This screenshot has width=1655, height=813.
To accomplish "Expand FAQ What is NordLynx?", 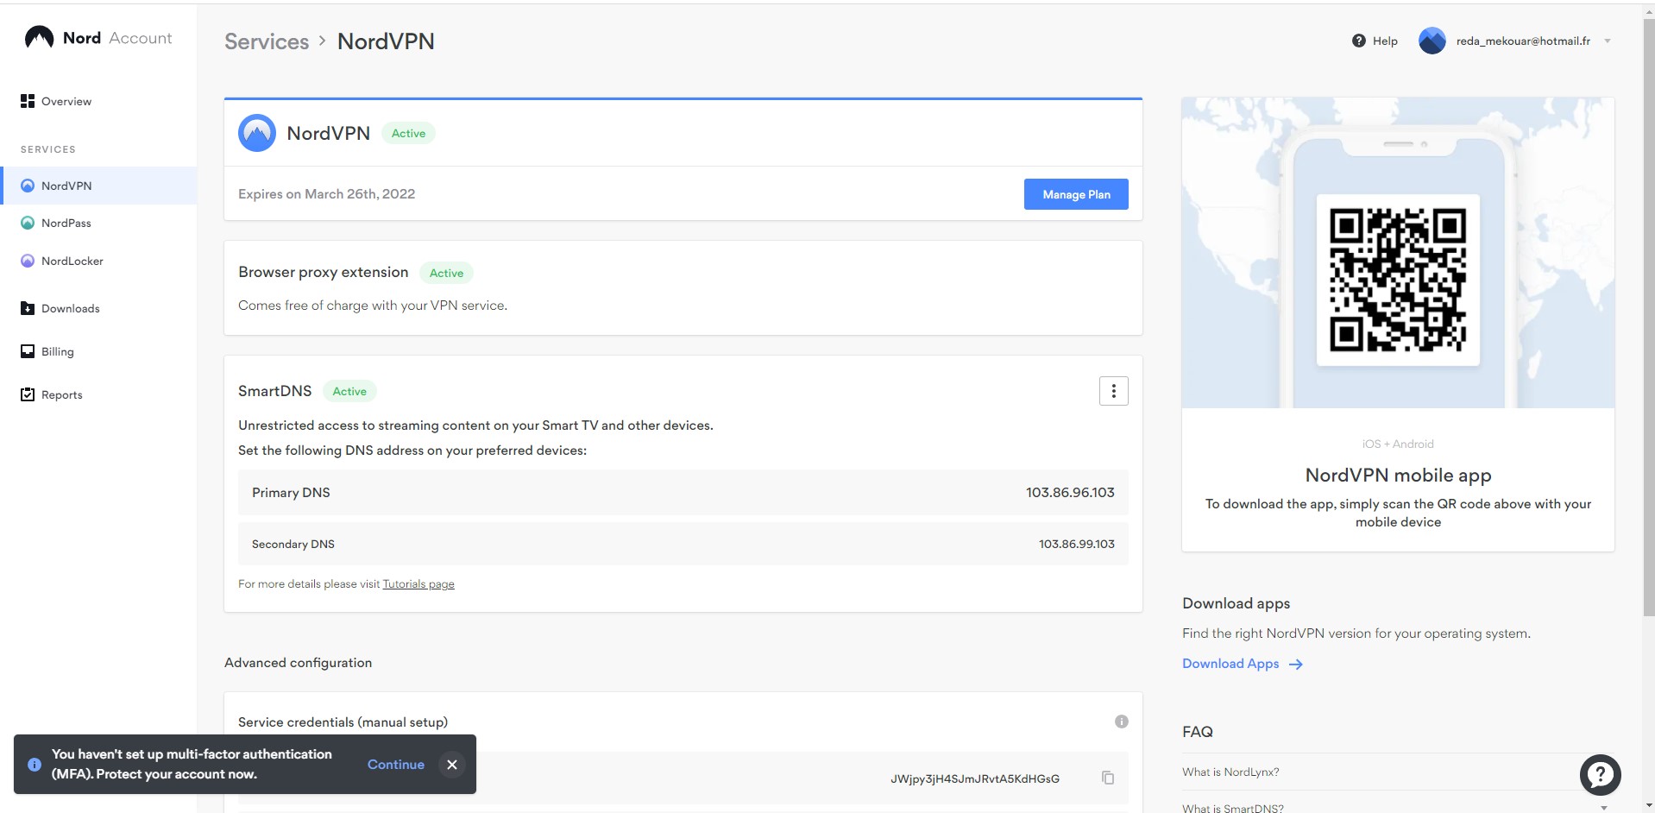I will click(x=1230, y=772).
